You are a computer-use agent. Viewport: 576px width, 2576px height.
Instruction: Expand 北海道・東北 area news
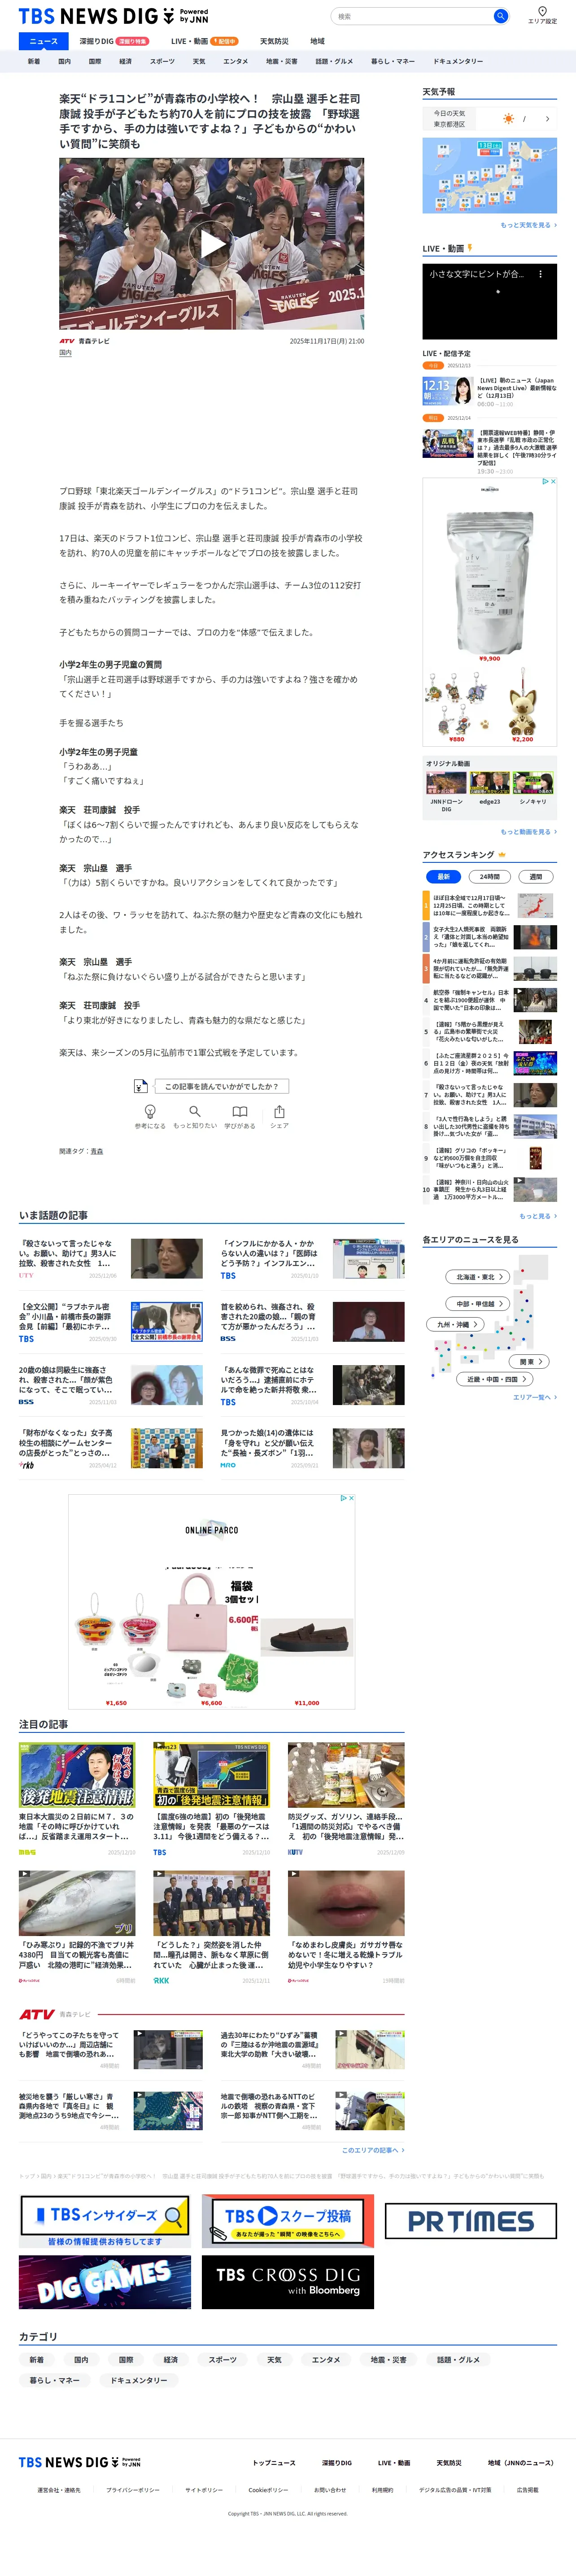click(x=478, y=1277)
